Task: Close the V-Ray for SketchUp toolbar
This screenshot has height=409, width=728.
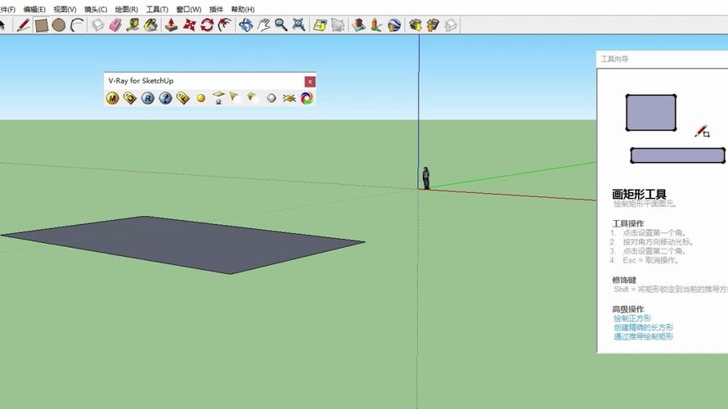Action: pos(309,81)
